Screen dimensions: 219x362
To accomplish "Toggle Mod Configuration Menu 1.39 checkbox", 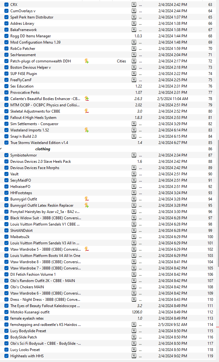I will tap(7, 42).
